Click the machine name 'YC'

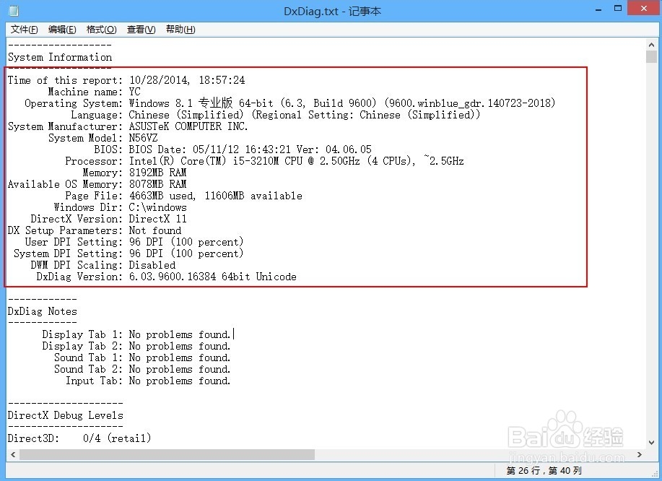[135, 92]
